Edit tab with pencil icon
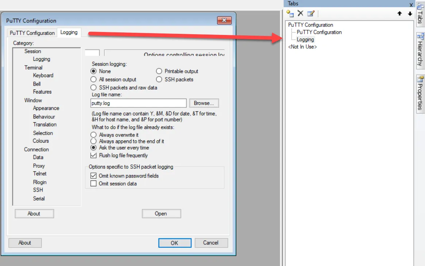 (x=311, y=13)
